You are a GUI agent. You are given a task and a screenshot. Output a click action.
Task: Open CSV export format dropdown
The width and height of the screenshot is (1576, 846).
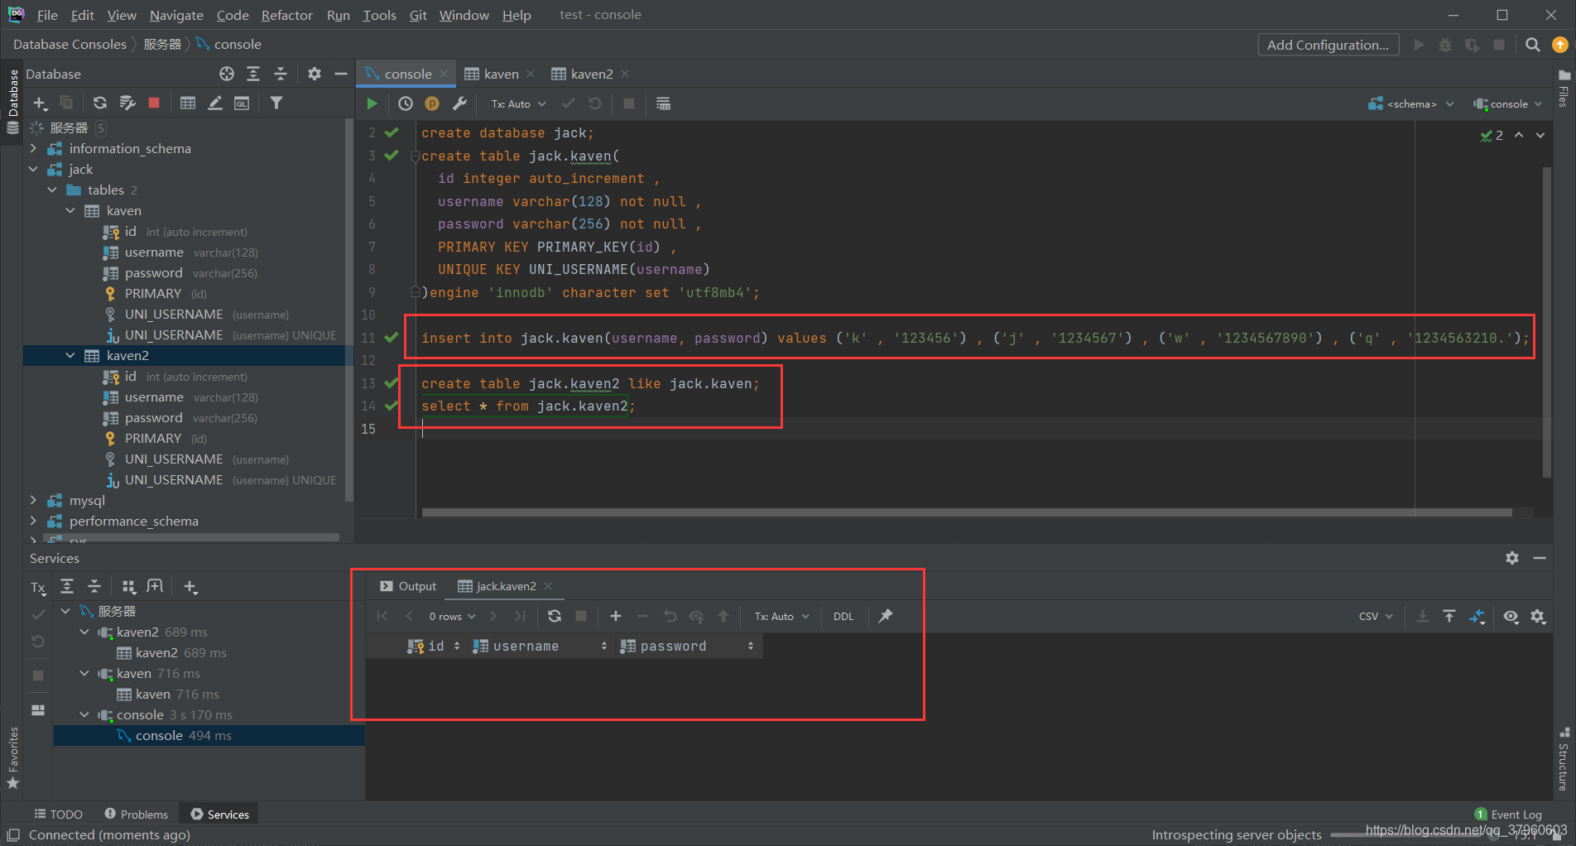coord(1376,616)
